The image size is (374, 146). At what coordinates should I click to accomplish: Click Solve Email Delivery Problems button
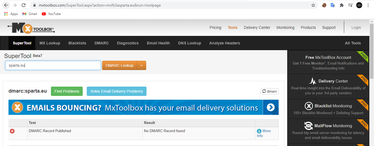point(117,91)
